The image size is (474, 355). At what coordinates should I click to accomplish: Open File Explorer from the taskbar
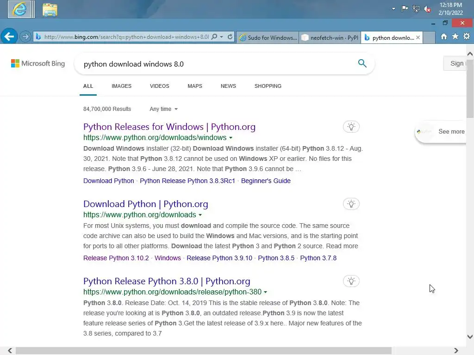click(50, 9)
